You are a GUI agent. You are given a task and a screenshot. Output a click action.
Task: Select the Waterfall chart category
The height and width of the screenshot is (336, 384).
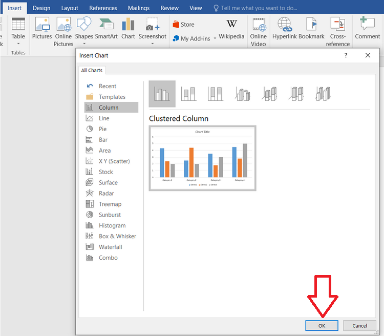tap(112, 247)
